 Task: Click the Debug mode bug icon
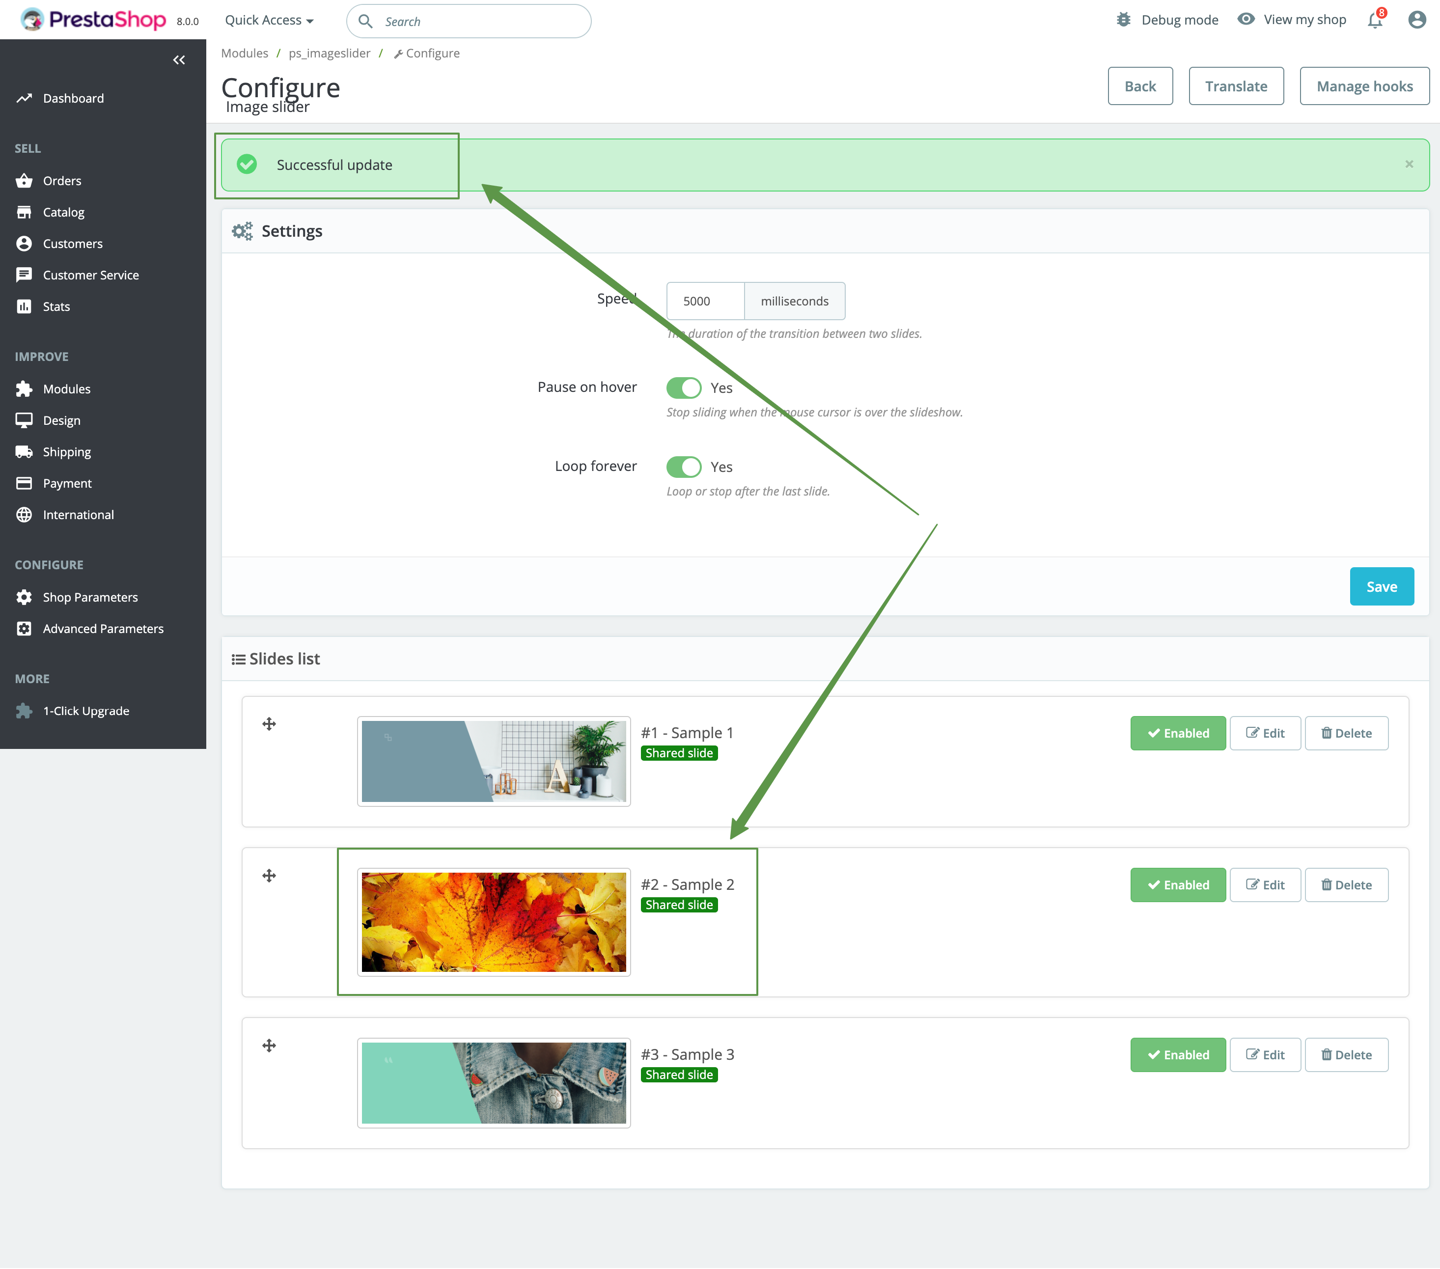1123,20
